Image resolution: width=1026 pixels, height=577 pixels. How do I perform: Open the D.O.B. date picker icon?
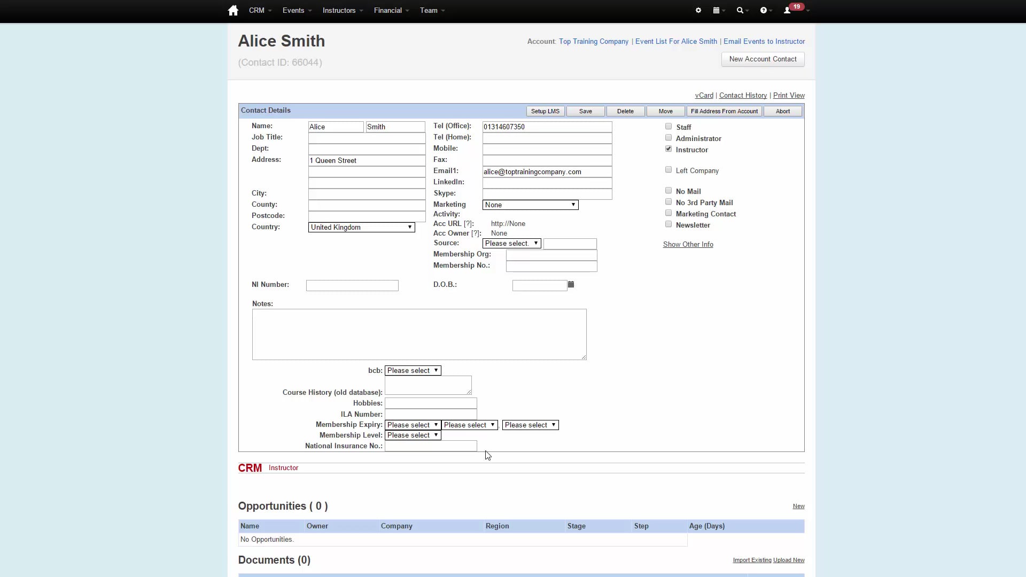[571, 285]
